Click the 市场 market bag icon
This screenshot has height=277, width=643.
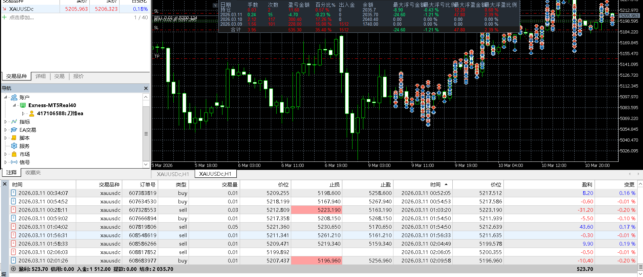14,154
